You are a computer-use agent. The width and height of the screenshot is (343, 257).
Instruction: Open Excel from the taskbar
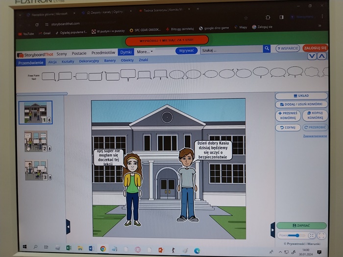pyautogui.click(x=69, y=248)
